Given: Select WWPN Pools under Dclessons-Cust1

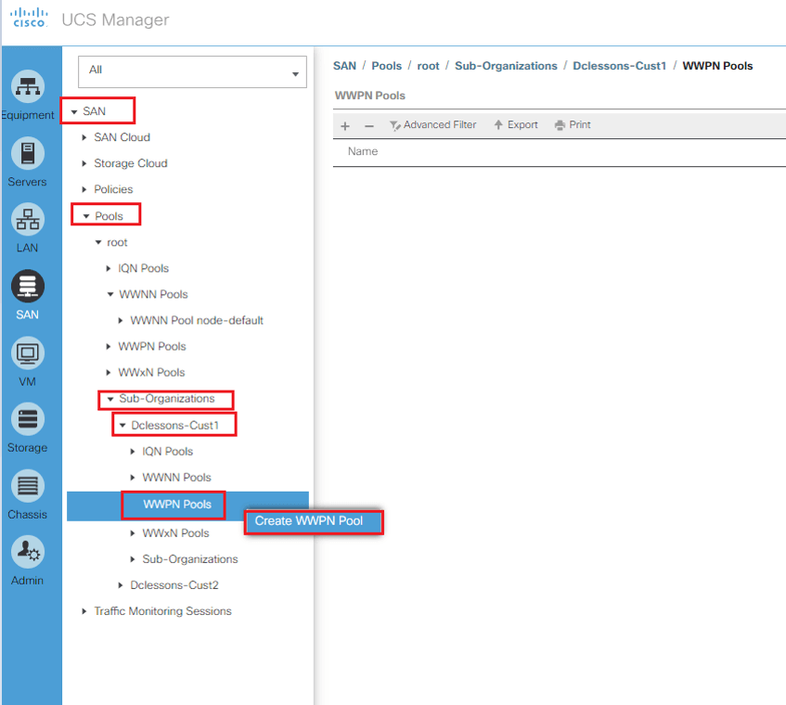Looking at the screenshot, I should (177, 505).
